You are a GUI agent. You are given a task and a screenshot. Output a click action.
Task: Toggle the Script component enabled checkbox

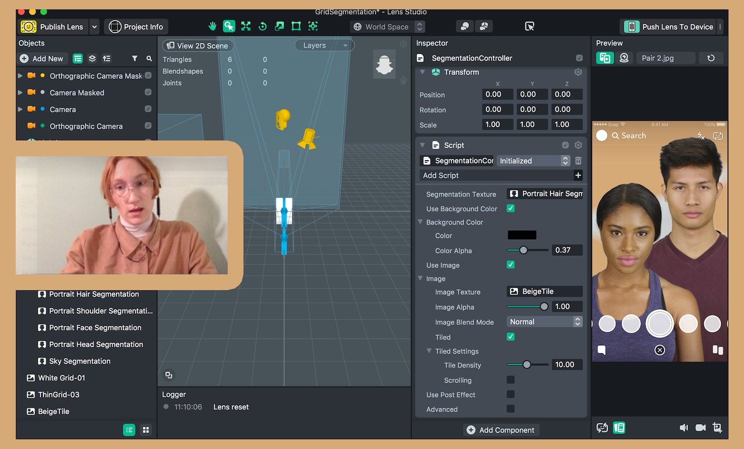(565, 145)
